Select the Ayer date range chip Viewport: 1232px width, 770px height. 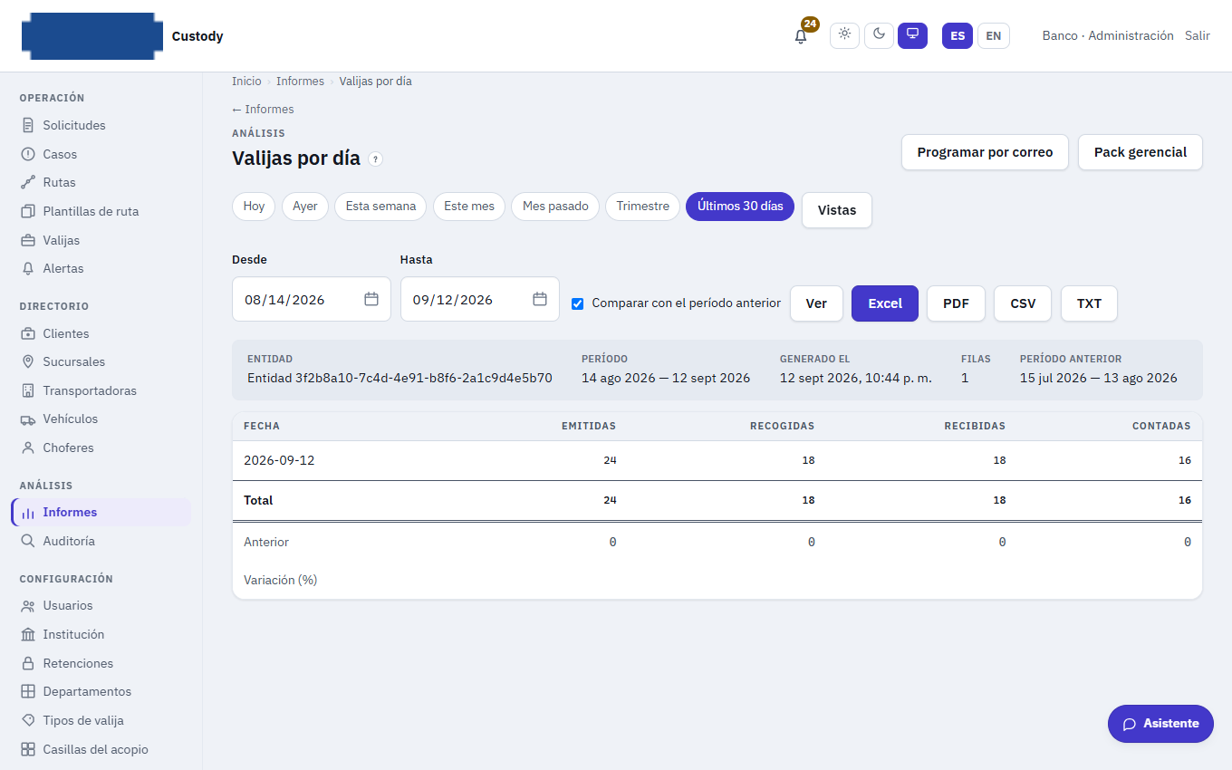click(x=305, y=206)
